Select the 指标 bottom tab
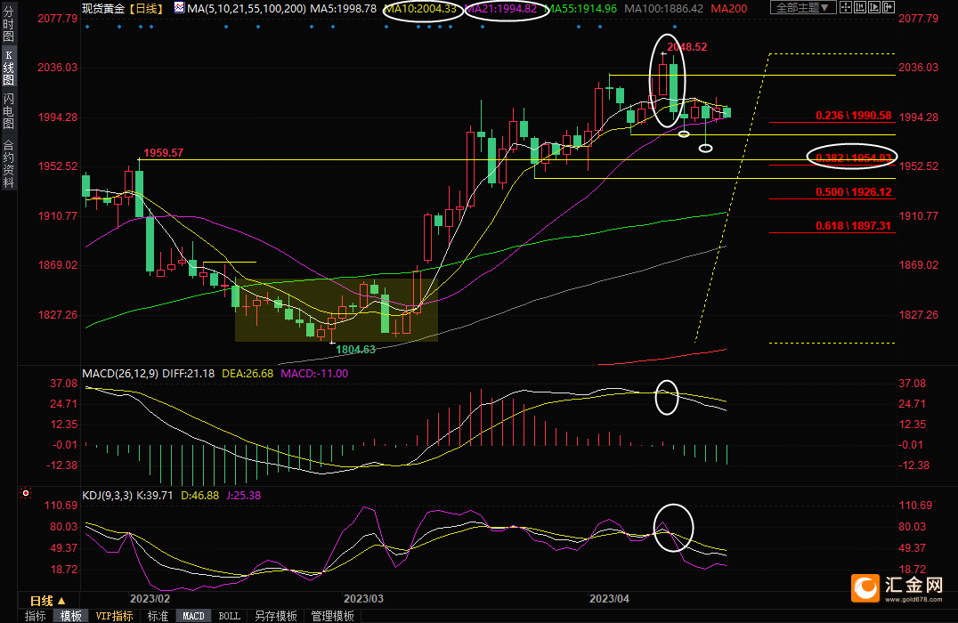Viewport: 958px width, 623px height. tap(36, 616)
